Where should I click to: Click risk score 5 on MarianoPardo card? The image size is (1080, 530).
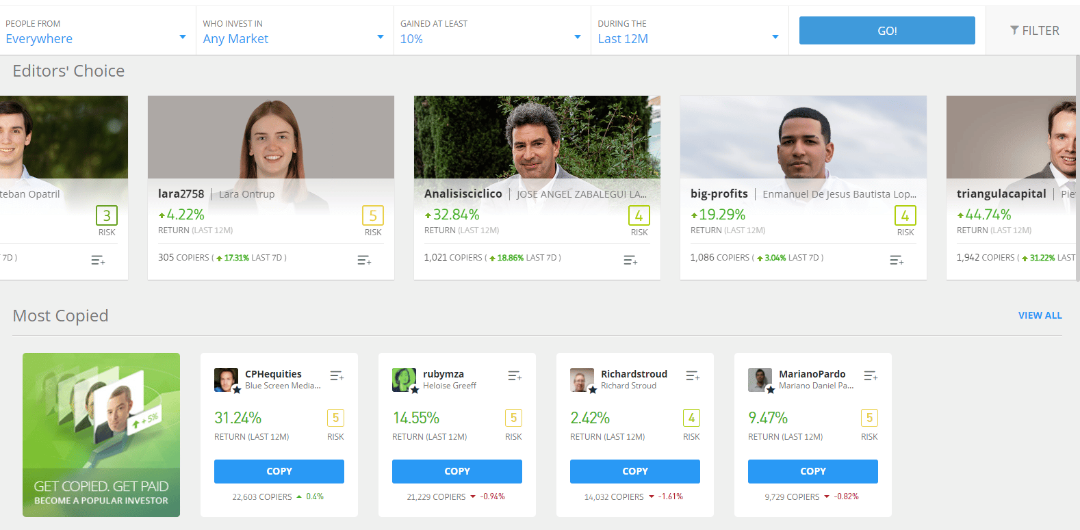(869, 418)
